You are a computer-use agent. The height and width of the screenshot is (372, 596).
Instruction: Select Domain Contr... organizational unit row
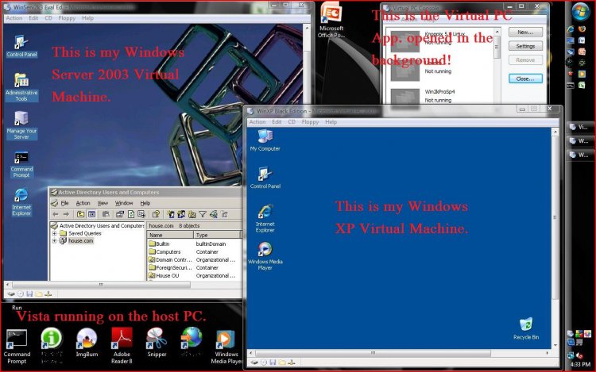[x=193, y=259]
